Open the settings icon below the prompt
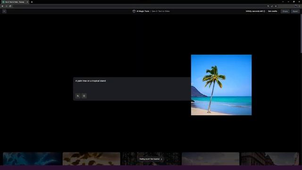 pos(84,96)
